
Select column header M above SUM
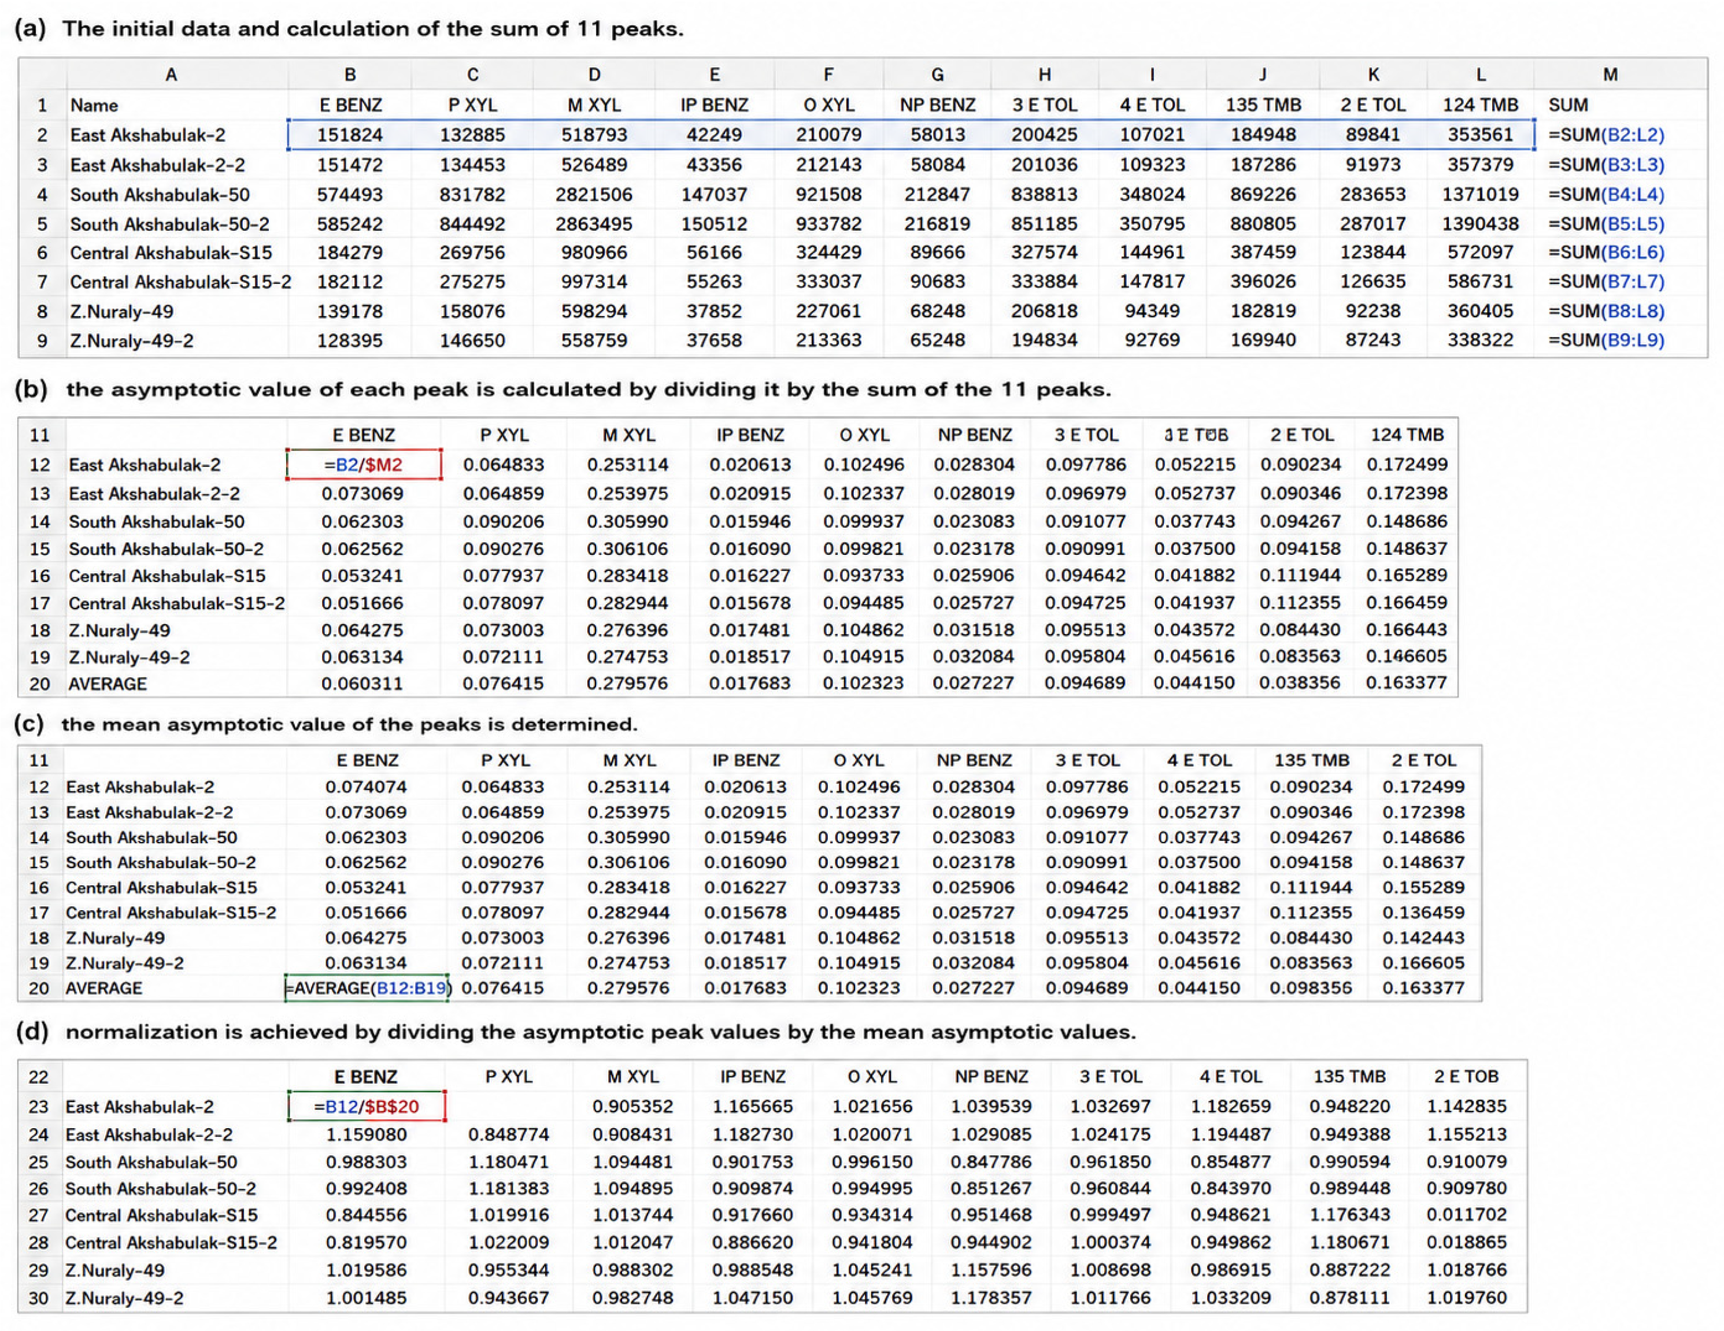pos(1610,75)
